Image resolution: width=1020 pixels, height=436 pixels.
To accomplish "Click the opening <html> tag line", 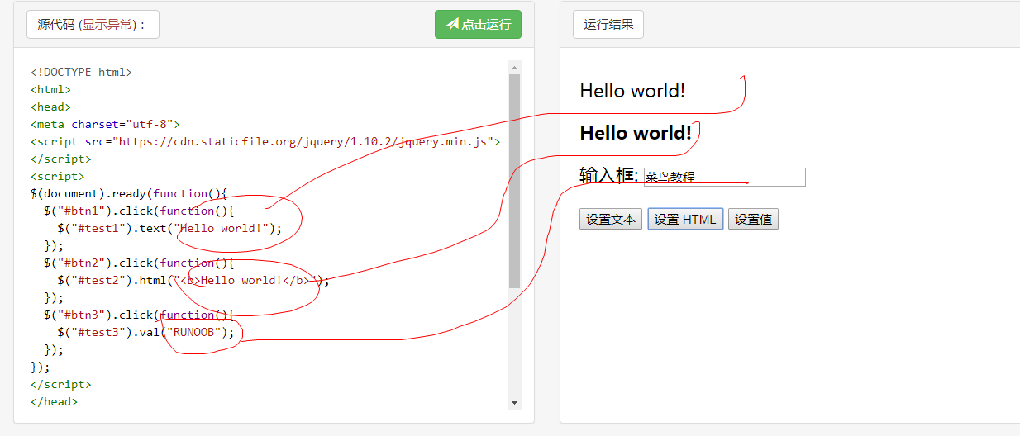I will click(x=50, y=89).
